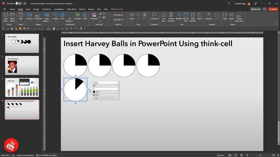Start a Screen Recording
Screen dimensions: 280x157
(x=239, y=17)
